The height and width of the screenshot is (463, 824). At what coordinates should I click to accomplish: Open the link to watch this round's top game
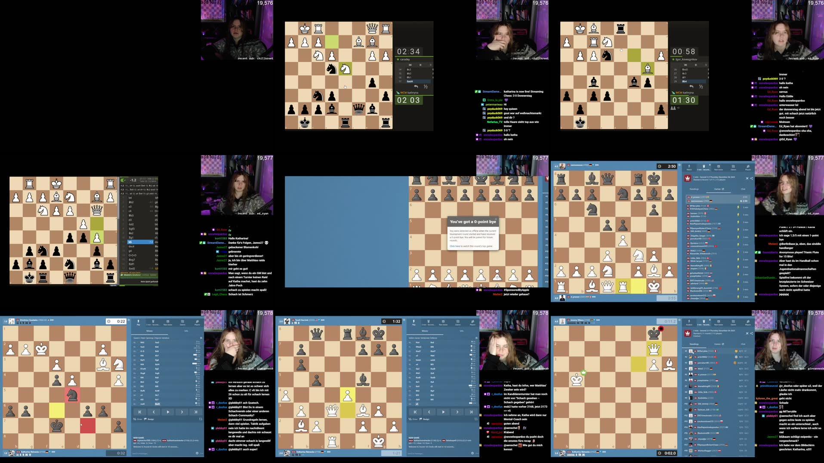pyautogui.click(x=455, y=246)
